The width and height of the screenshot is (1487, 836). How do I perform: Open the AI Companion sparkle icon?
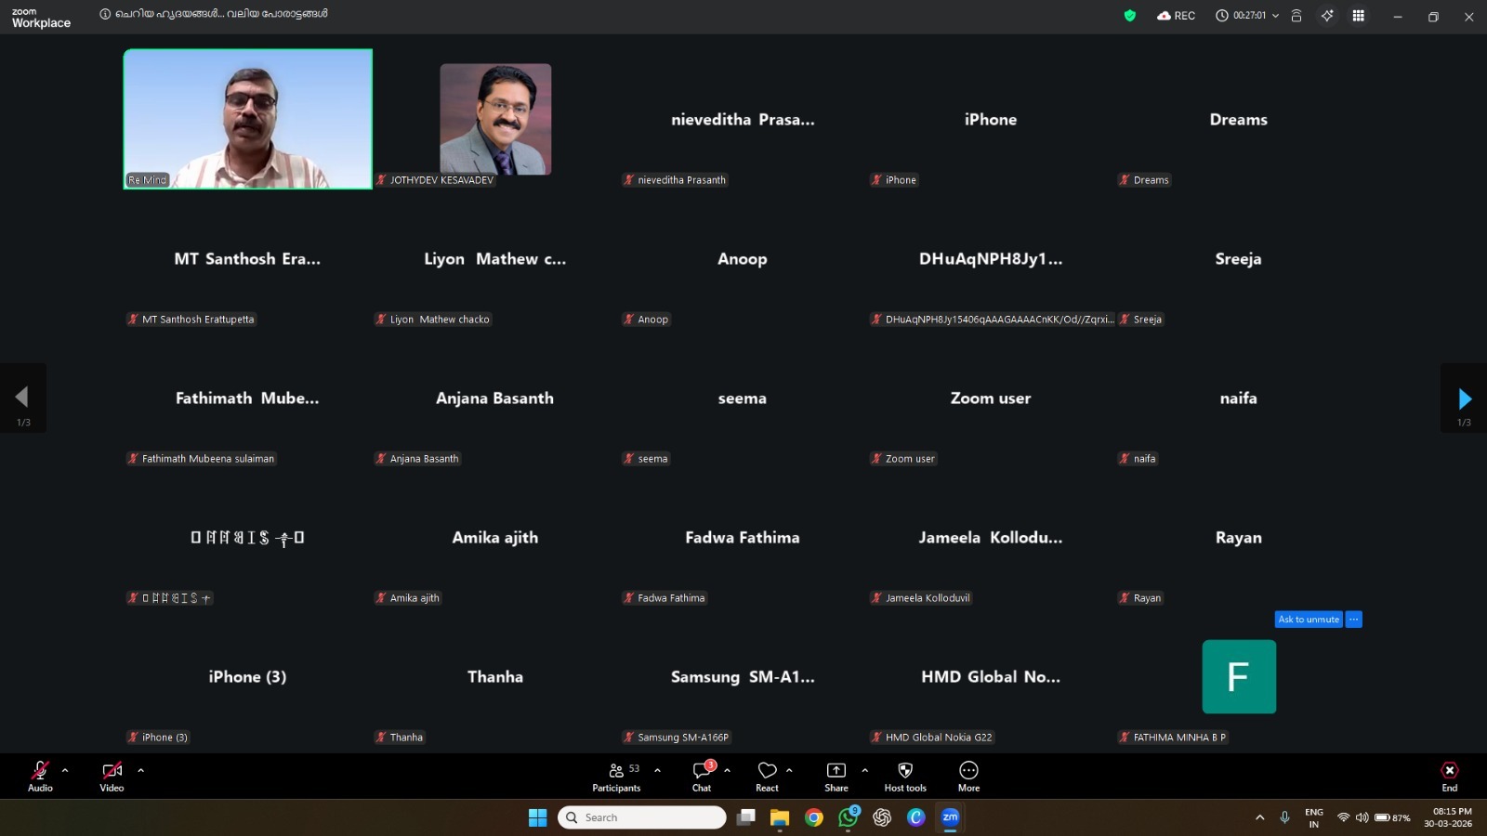[x=1327, y=16]
